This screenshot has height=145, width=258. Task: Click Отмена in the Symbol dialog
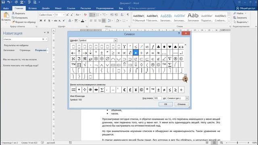pos(181,104)
